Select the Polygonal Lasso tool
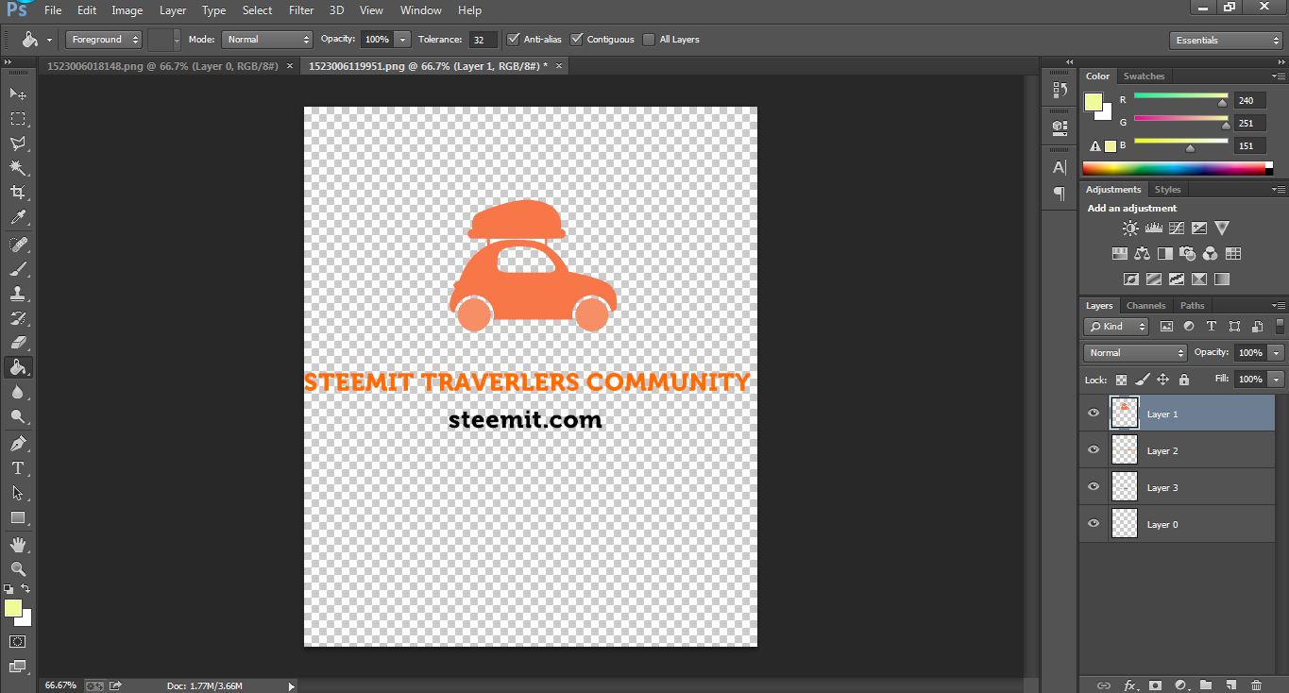1289x693 pixels. click(x=18, y=143)
